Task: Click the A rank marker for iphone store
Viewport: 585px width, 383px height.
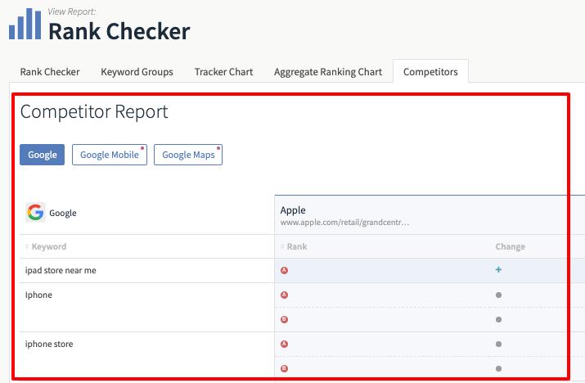Action: 284,344
